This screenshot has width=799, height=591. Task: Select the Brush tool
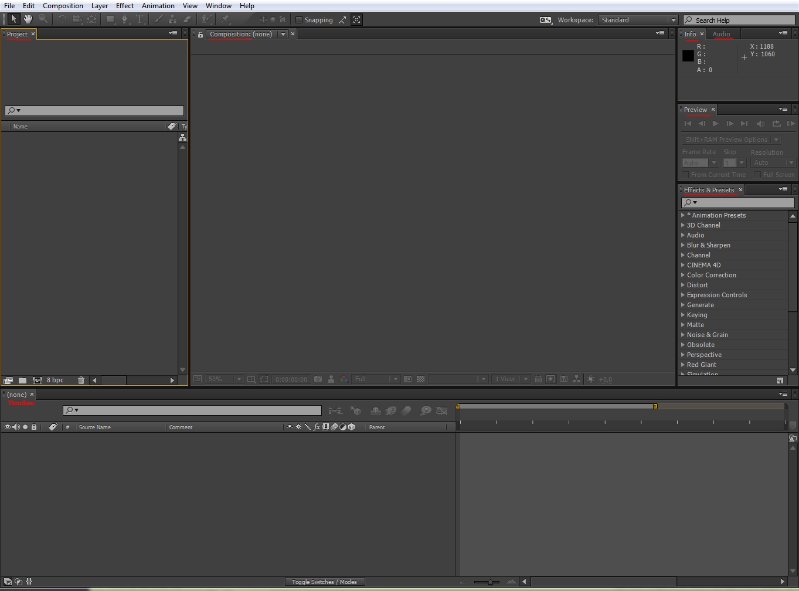pos(158,19)
